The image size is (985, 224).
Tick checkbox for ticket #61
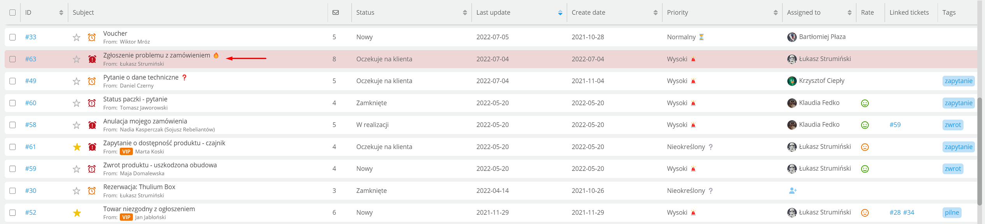pos(12,147)
